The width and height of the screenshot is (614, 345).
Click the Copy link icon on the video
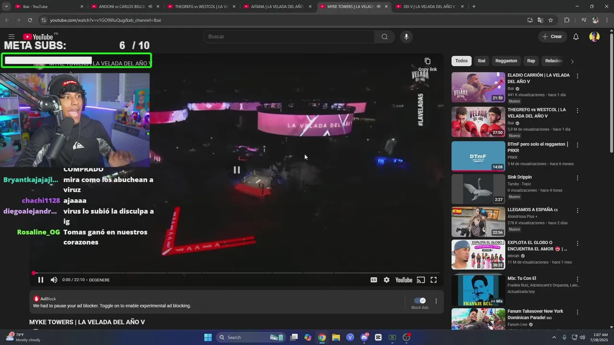[427, 61]
